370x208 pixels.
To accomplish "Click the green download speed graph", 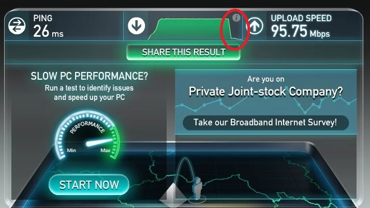I will pyautogui.click(x=195, y=29).
